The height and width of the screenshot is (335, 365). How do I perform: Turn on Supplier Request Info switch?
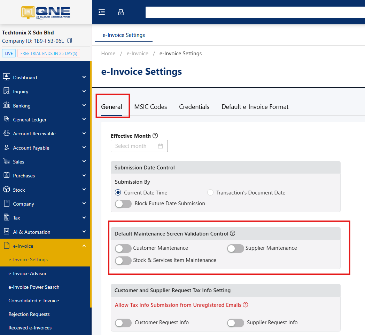coord(235,323)
